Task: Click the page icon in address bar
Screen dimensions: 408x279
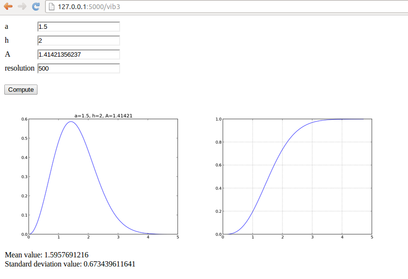Action: point(52,7)
